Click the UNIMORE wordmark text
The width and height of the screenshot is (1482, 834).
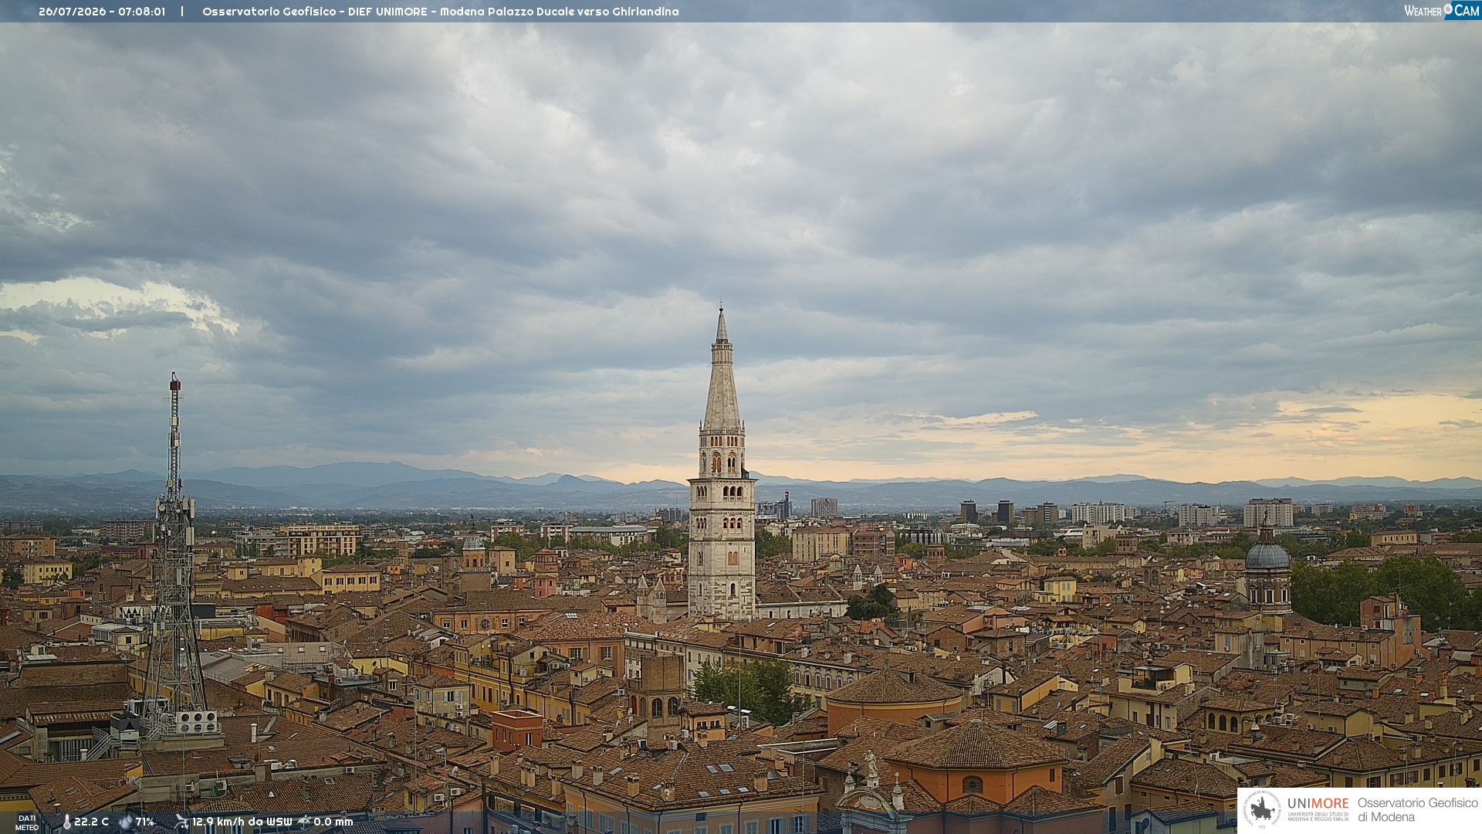click(1318, 803)
